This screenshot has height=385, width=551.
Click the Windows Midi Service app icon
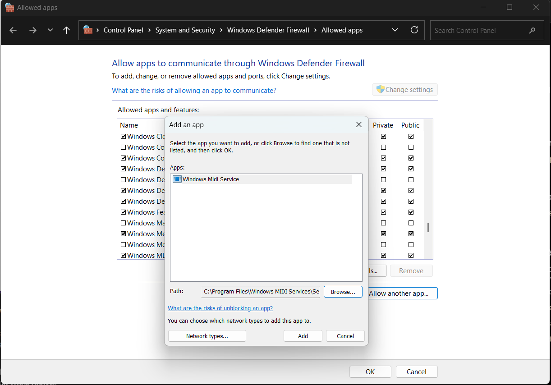point(177,179)
